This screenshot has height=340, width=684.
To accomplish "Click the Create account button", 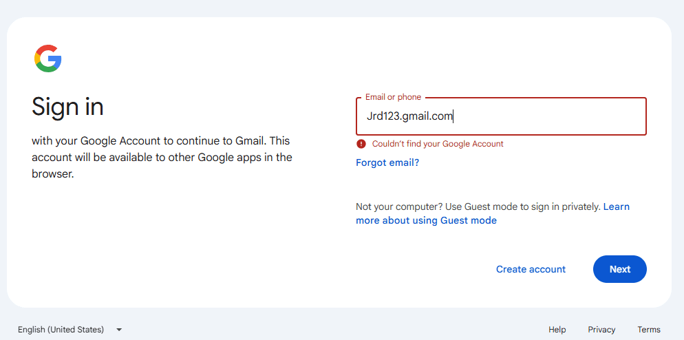I will coord(531,269).
